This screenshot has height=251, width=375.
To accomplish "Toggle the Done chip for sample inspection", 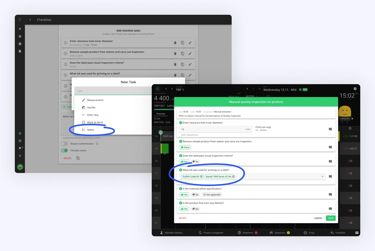I will pyautogui.click(x=185, y=147).
